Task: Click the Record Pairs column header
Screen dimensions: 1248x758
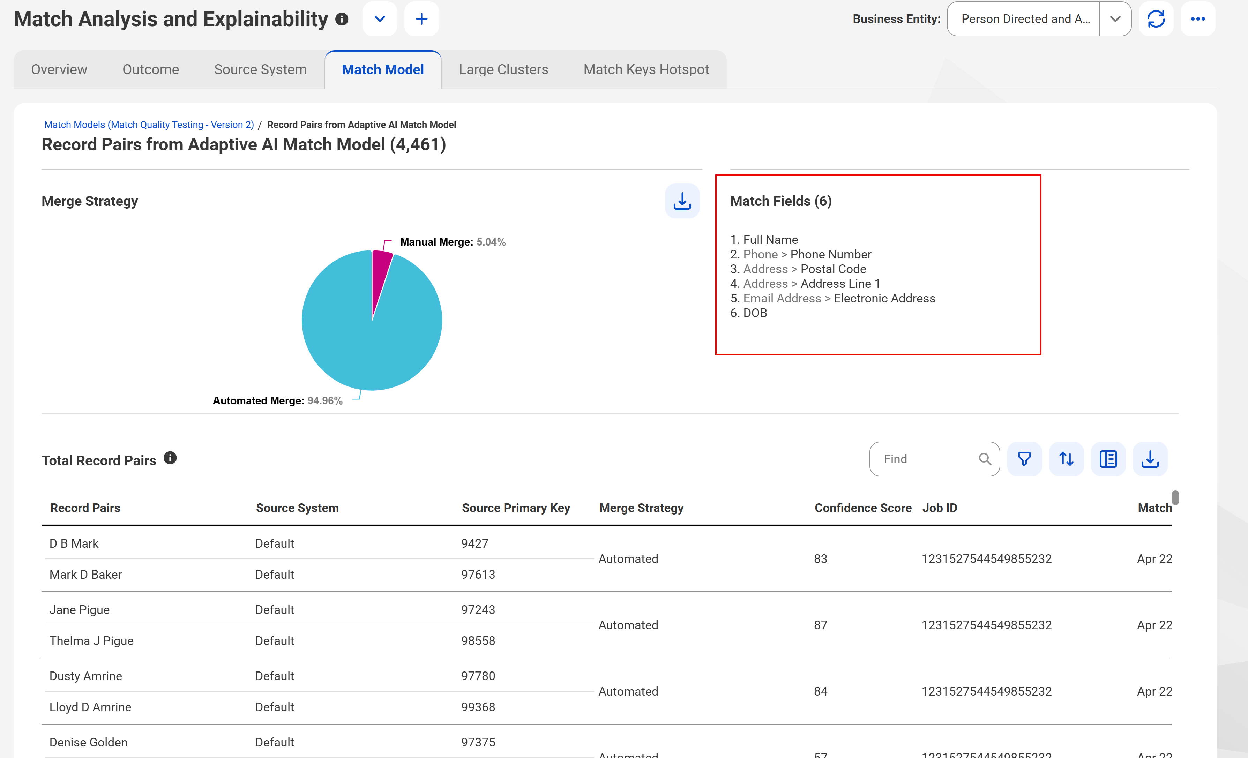Action: (85, 508)
